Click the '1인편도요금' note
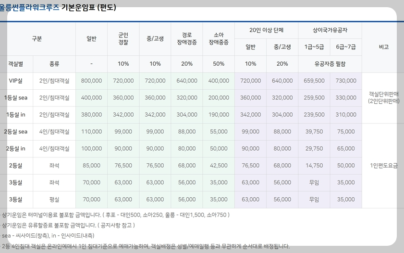Viewport: 404px width, 253px height. click(x=383, y=166)
